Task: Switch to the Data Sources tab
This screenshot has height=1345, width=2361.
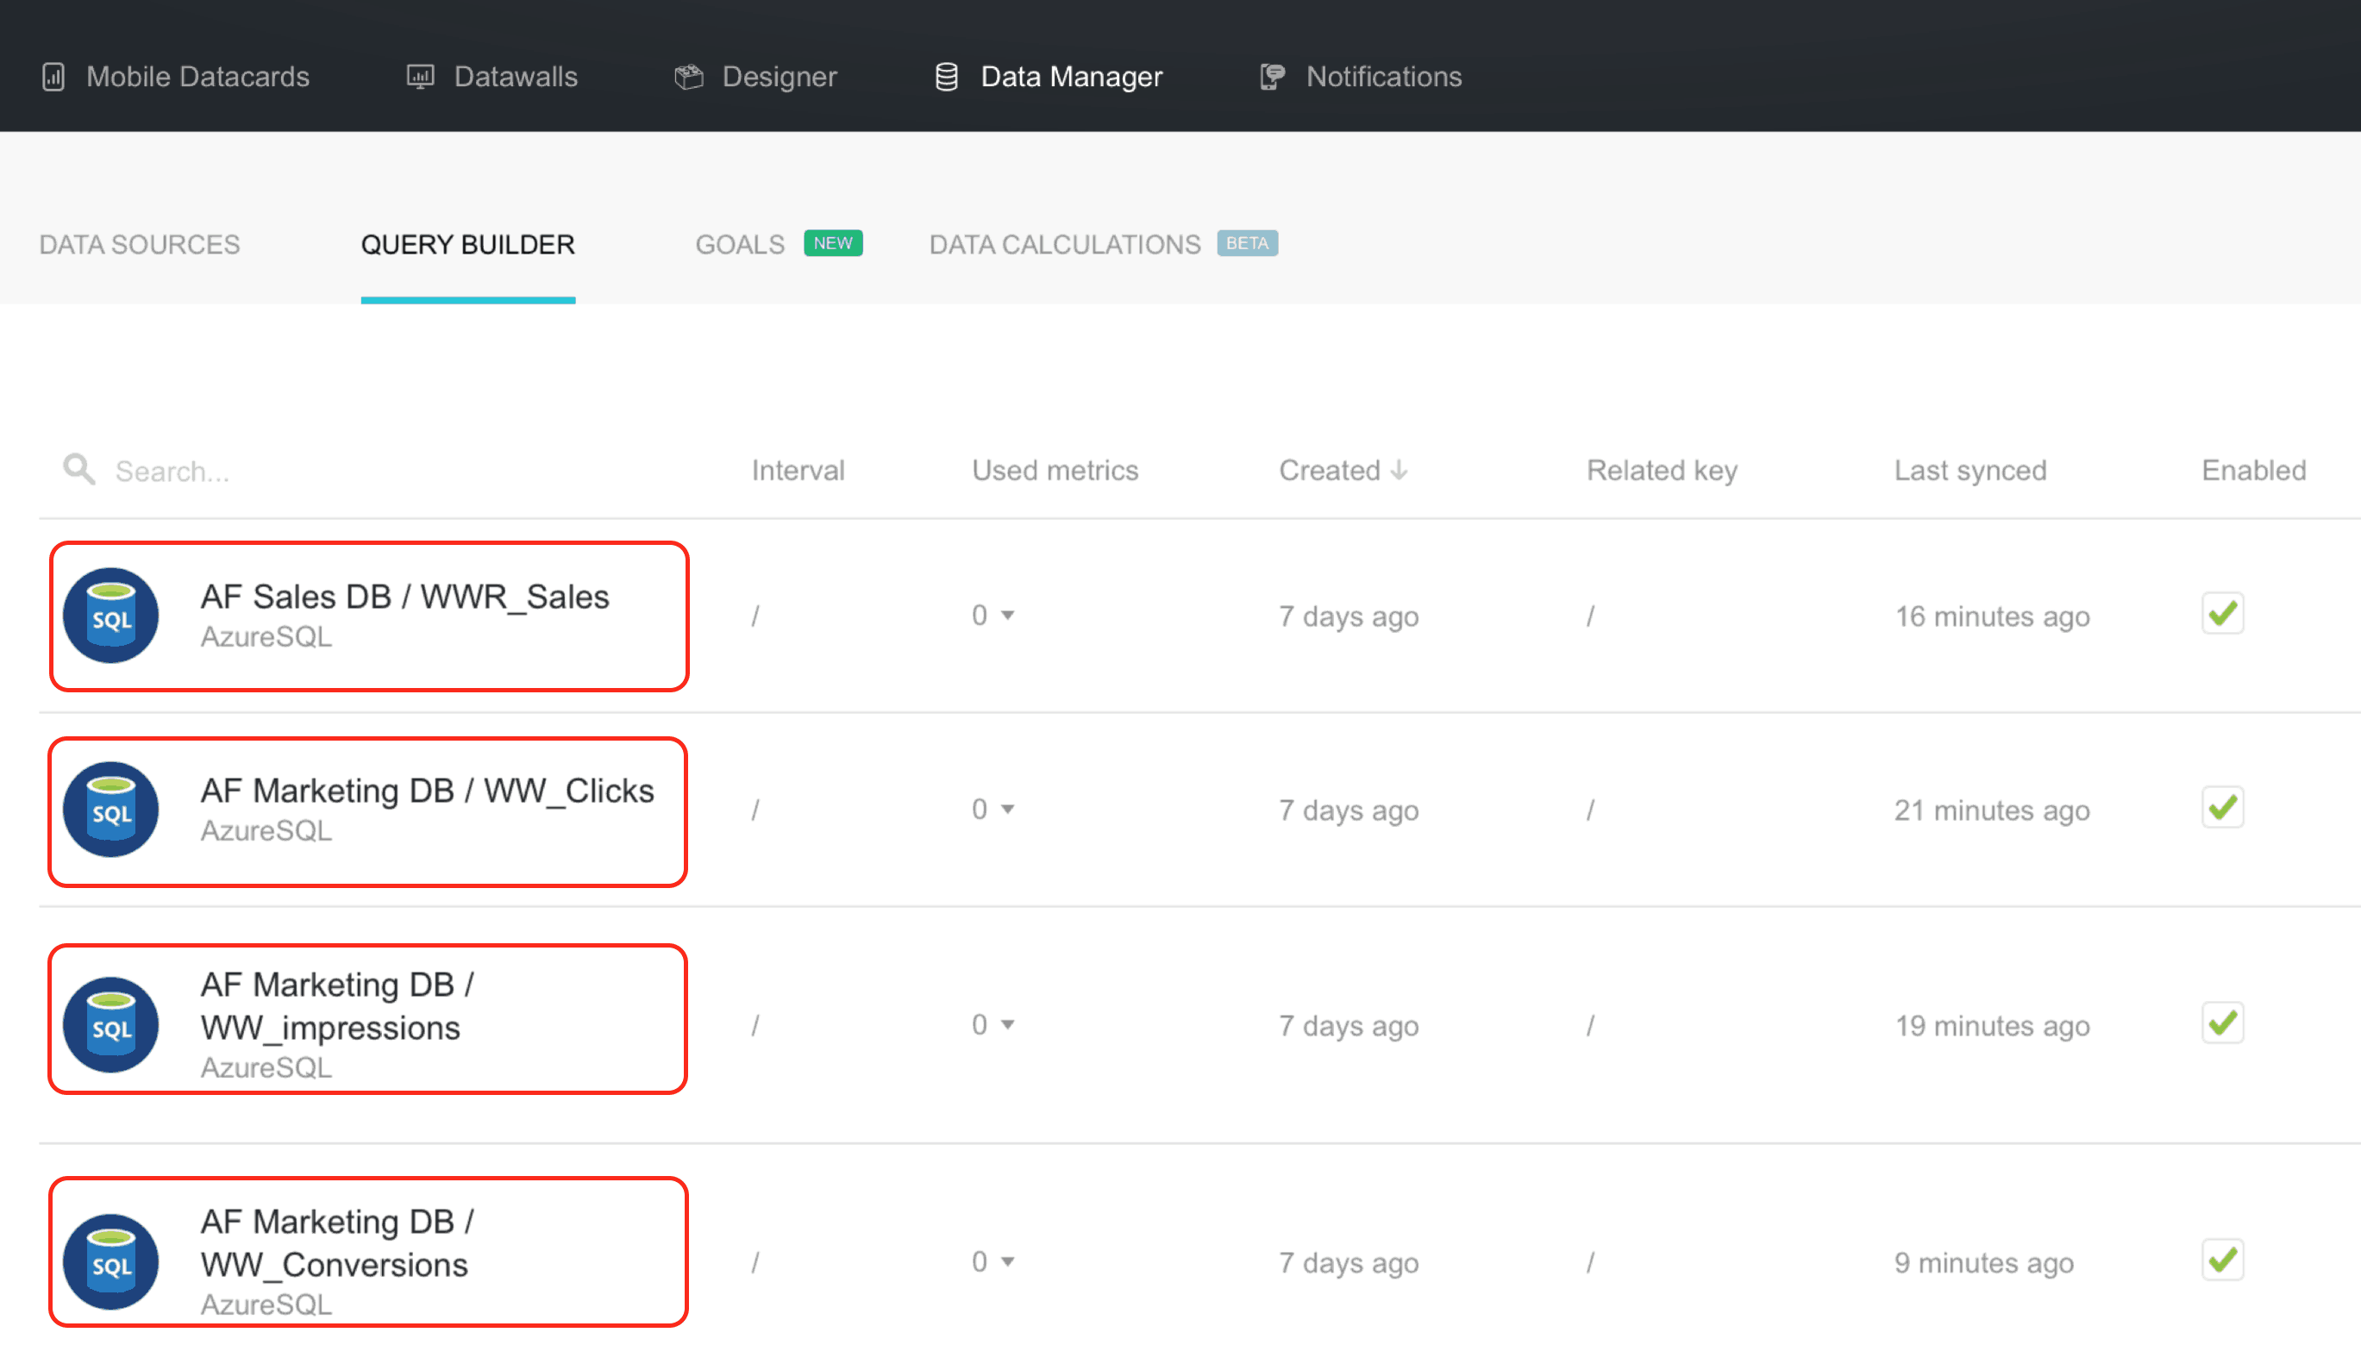Action: pyautogui.click(x=140, y=245)
